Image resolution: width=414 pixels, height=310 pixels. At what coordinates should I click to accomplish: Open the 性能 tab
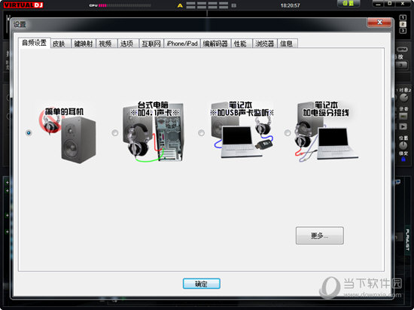click(x=242, y=44)
